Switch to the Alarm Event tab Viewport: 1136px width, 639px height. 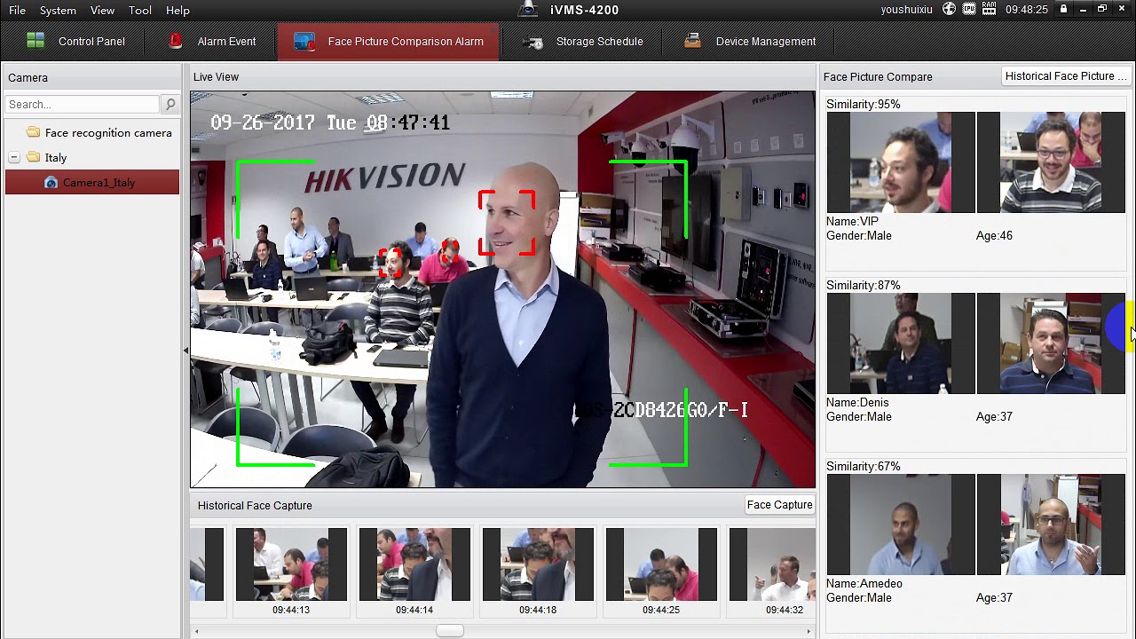[x=213, y=42]
